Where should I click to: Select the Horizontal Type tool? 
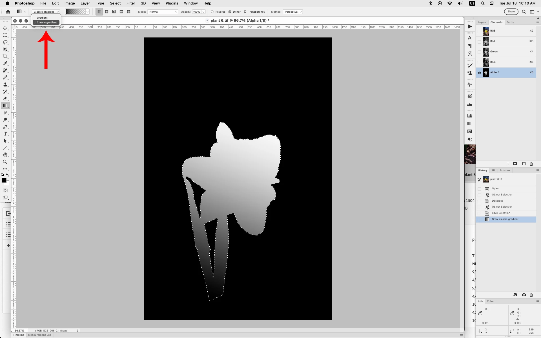[x=5, y=134]
